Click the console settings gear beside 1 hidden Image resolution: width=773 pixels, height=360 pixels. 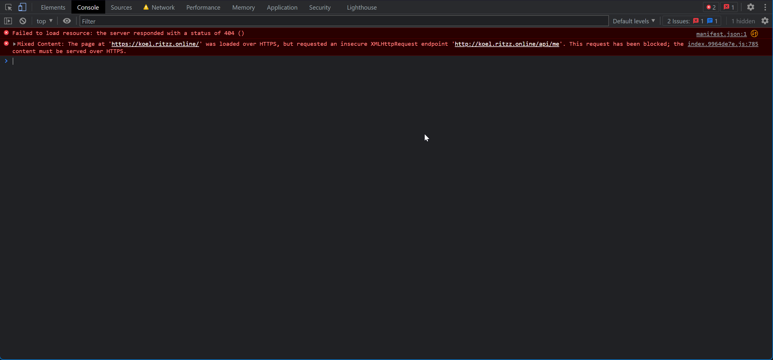(765, 21)
